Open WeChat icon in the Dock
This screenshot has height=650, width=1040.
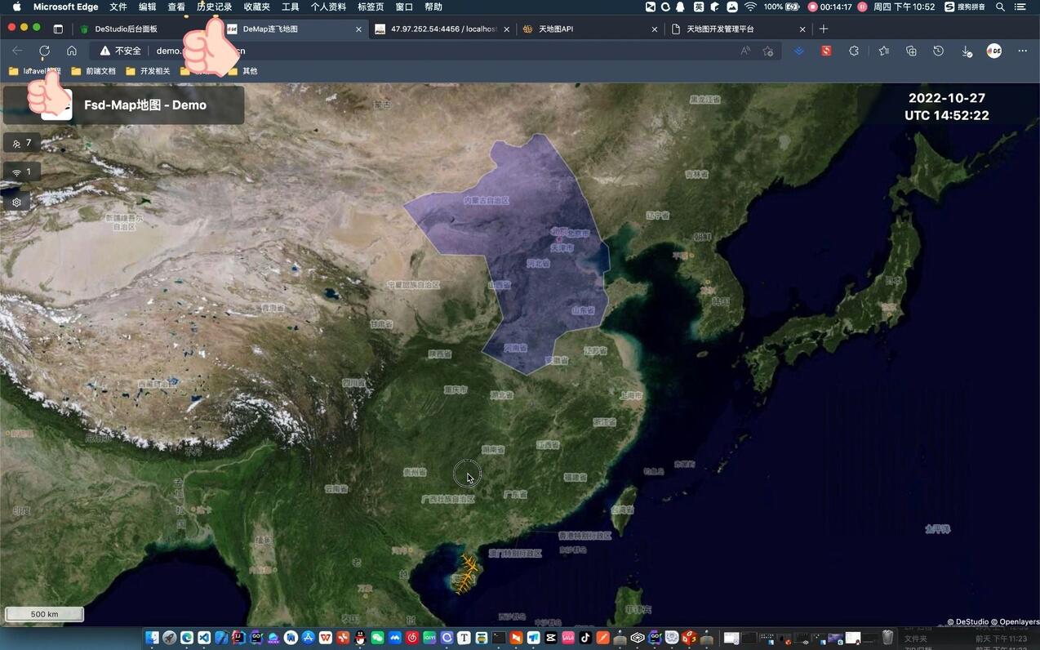point(377,637)
